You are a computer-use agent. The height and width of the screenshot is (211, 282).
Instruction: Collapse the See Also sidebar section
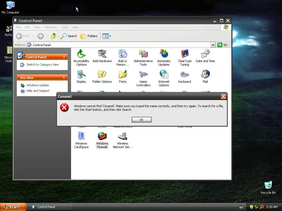point(64,77)
